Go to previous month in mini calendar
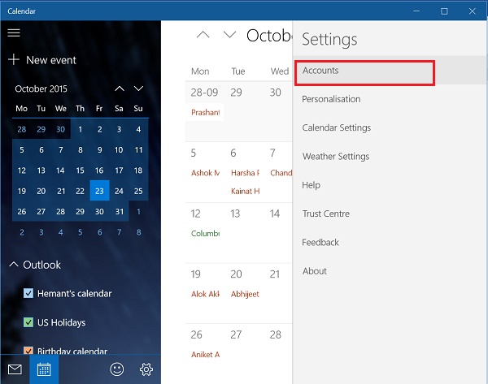This screenshot has height=384, width=488. 120,88
